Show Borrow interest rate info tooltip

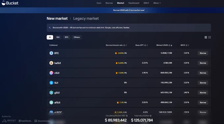click(x=124, y=45)
